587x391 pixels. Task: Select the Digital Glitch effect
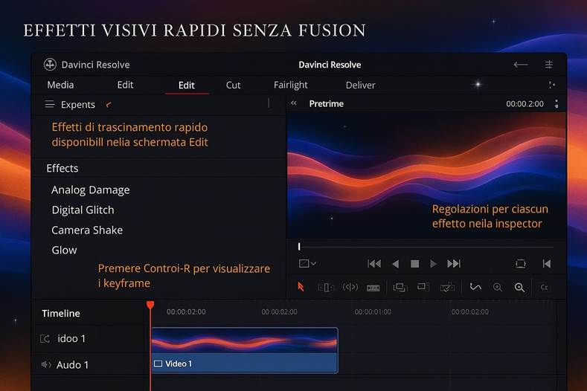[x=83, y=210]
